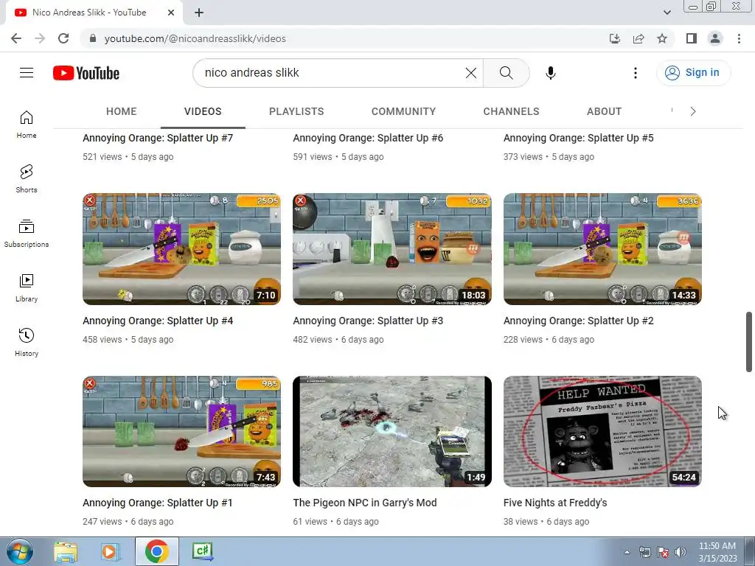Click the Chrome taskbar icon

click(157, 551)
